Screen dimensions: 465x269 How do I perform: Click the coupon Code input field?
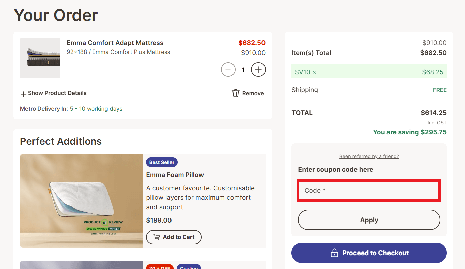(368, 190)
